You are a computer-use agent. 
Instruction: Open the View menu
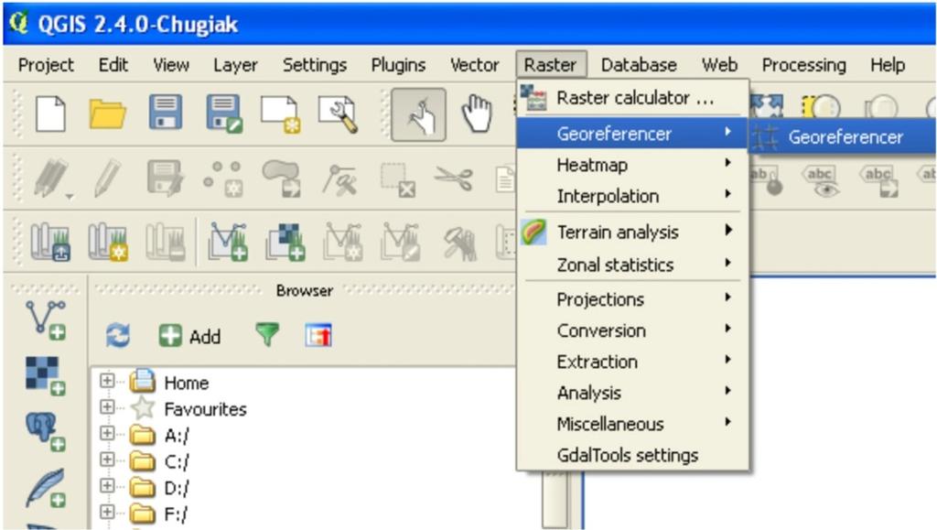point(171,64)
